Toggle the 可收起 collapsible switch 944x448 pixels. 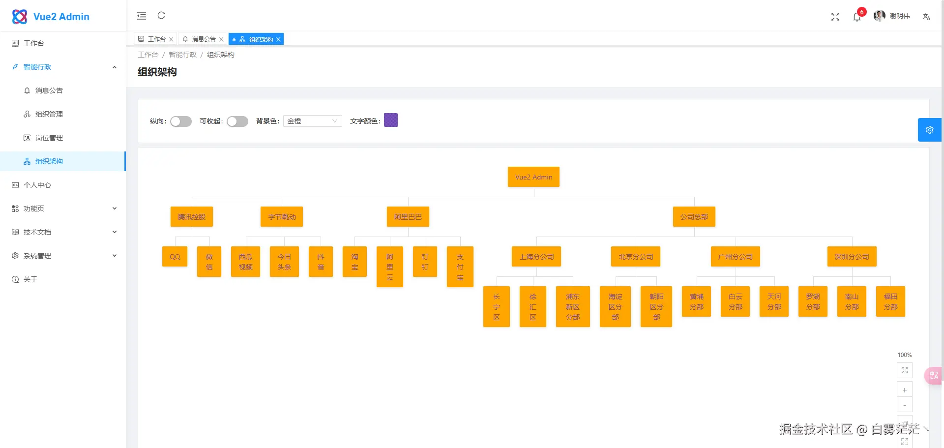click(x=237, y=121)
